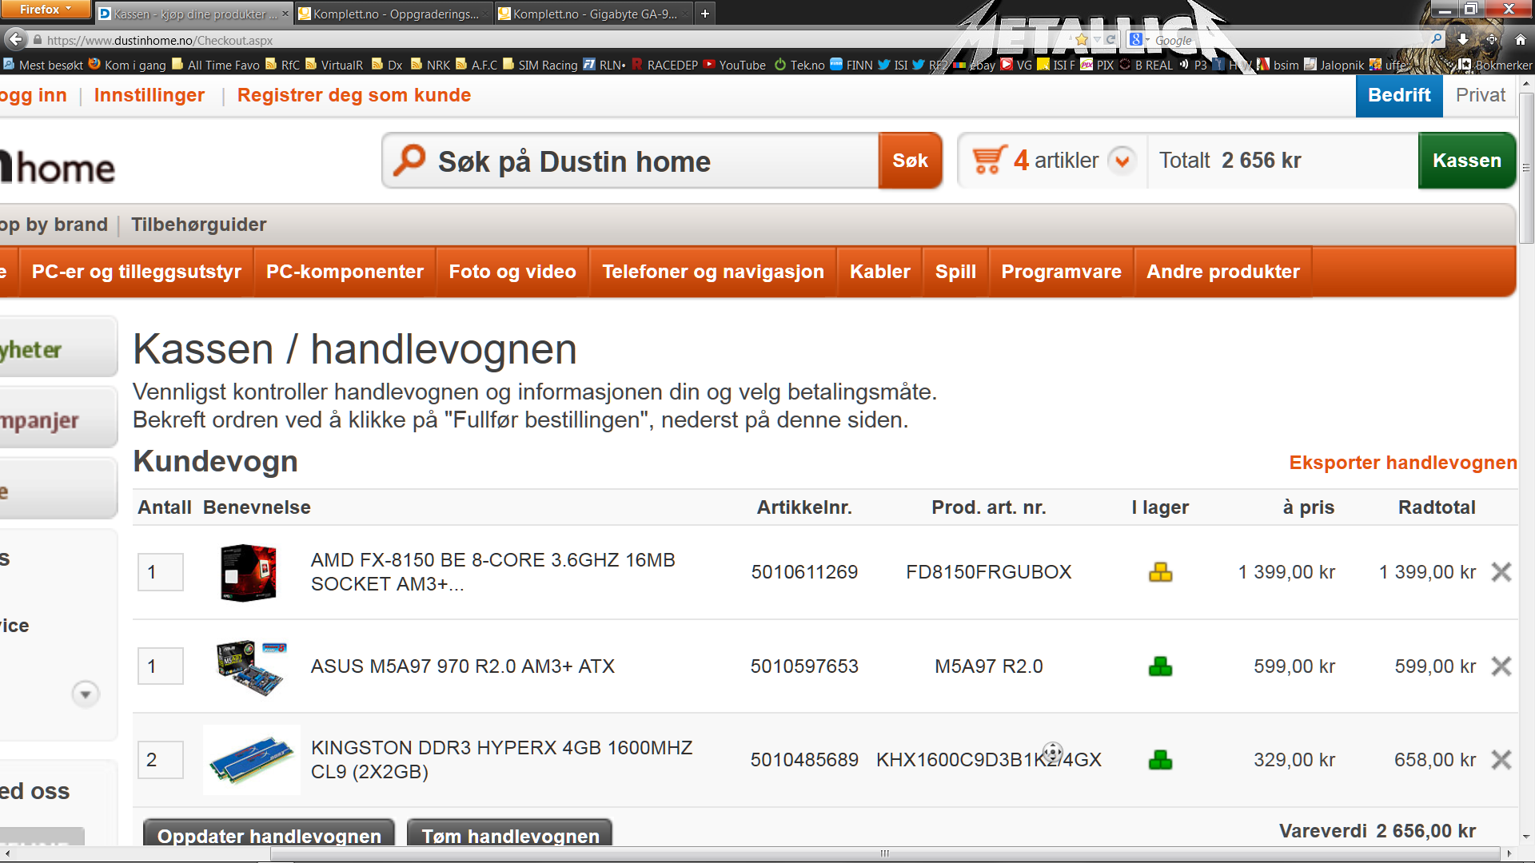Click the yellow stock icon for AMD FX-8150
Image resolution: width=1535 pixels, height=863 pixels.
coord(1160,572)
